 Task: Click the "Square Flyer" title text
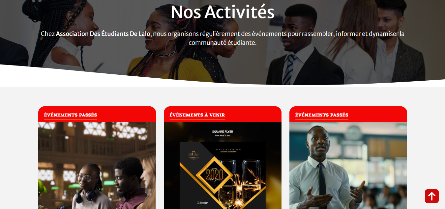click(222, 132)
